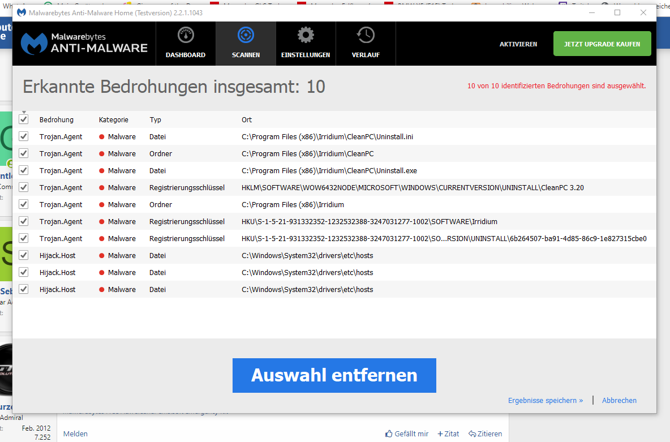This screenshot has width=670, height=442.
Task: Open the Einstellungen tab
Action: [x=306, y=44]
